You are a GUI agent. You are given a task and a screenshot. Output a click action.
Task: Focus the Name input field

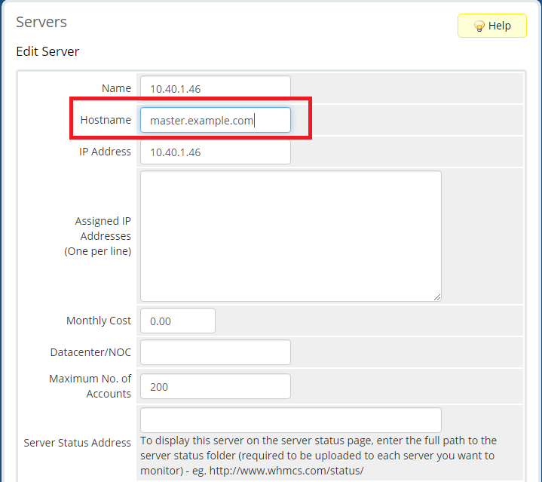pos(215,88)
